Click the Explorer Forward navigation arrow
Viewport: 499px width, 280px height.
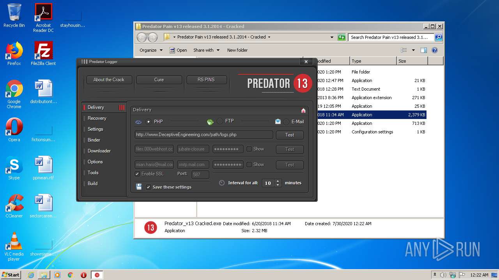(x=152, y=37)
